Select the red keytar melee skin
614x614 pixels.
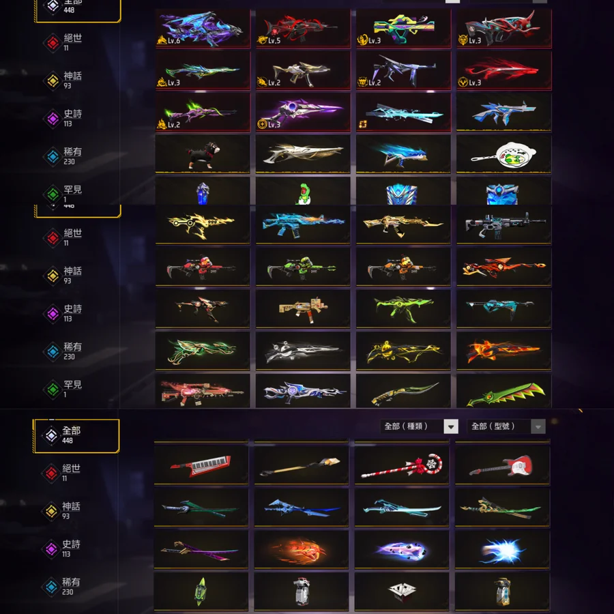pos(201,465)
